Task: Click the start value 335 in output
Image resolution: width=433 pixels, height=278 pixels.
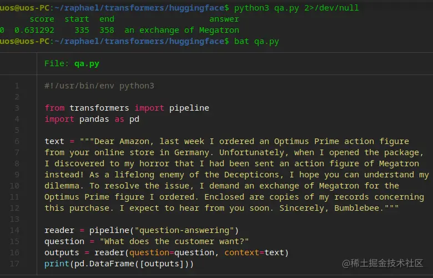Action: click(x=82, y=30)
